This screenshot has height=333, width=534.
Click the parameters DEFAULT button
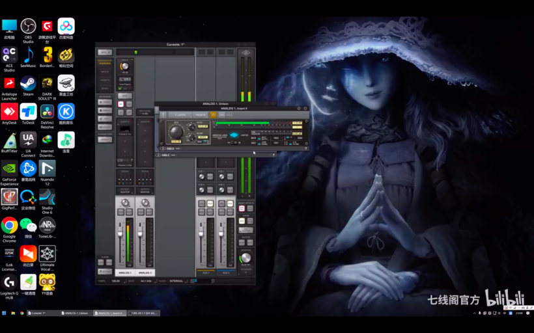pyautogui.click(x=105, y=139)
